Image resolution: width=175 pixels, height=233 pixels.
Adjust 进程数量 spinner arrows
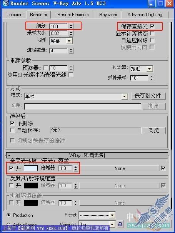(71, 51)
